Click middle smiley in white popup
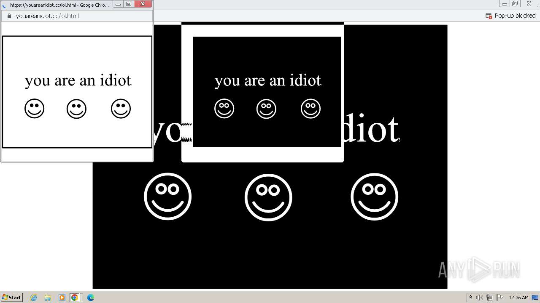 [x=76, y=109]
